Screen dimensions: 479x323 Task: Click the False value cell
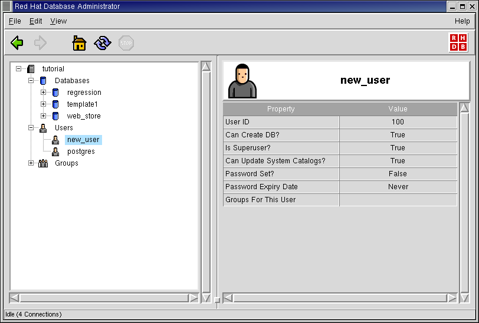[x=398, y=174]
